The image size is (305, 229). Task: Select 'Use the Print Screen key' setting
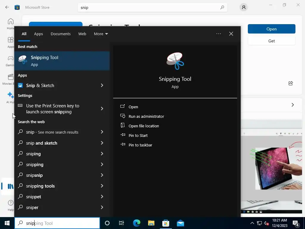(52, 109)
